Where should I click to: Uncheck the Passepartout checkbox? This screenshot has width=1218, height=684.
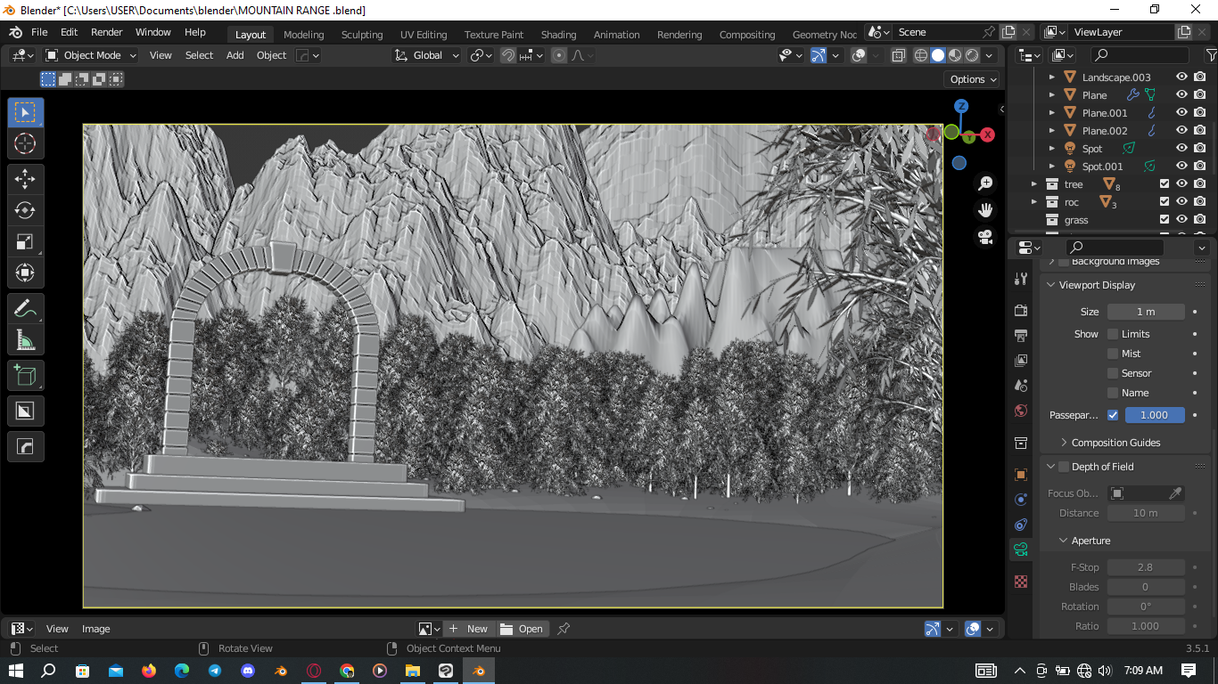point(1113,415)
